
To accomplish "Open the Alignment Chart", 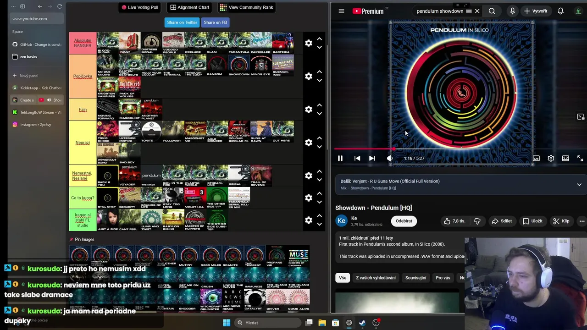I will pyautogui.click(x=189, y=7).
